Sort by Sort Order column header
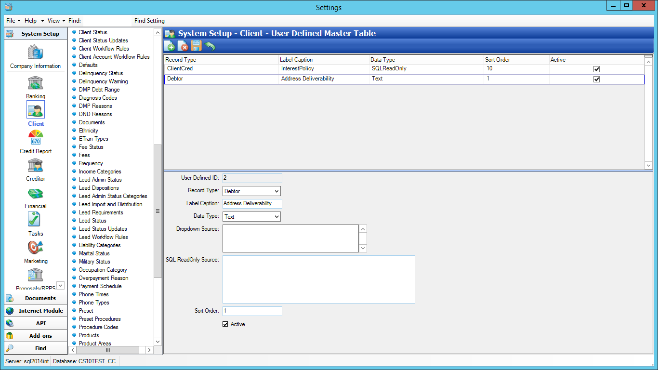 [516, 60]
